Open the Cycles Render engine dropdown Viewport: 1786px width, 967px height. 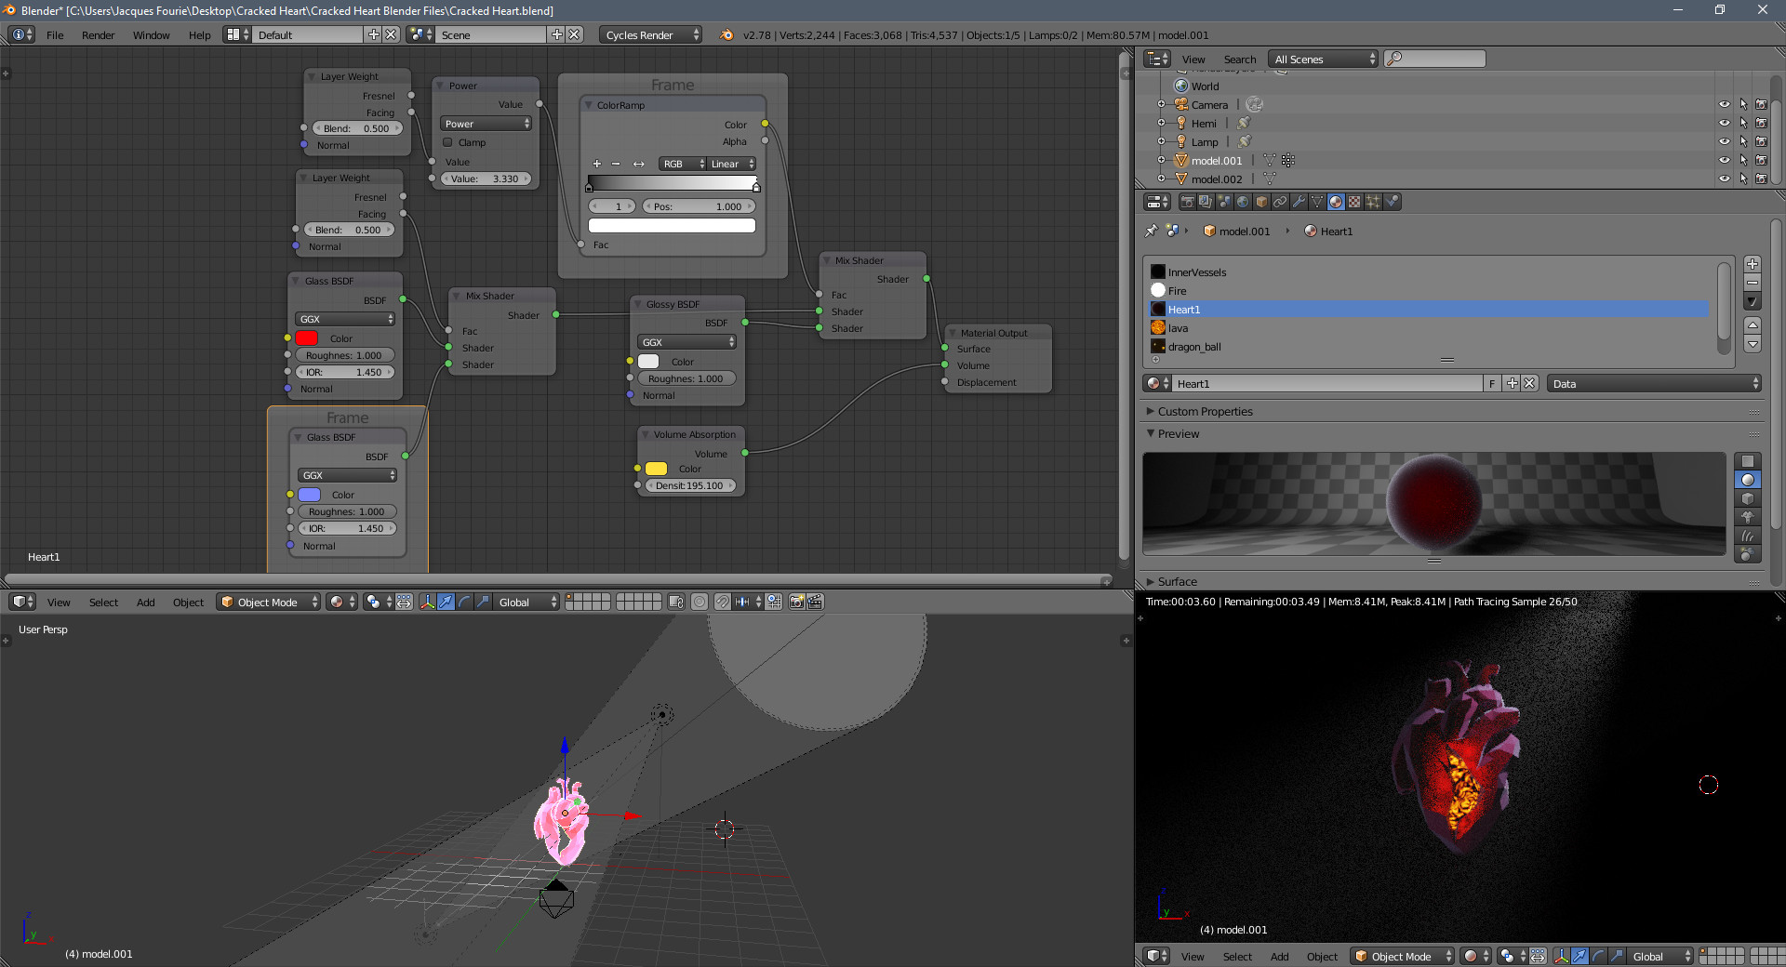click(x=651, y=35)
